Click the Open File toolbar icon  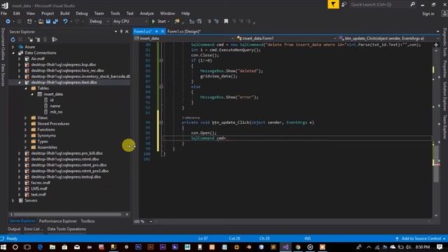click(x=41, y=22)
